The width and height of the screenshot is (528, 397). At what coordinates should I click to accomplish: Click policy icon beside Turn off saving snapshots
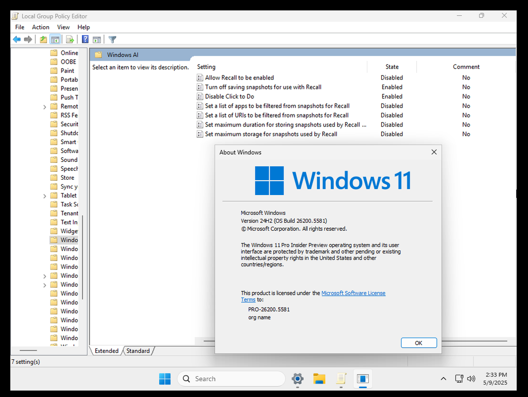[200, 87]
